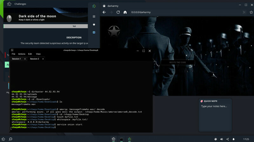254x142 pixels.
Task: Click the browser back arrow
Action: (x=104, y=12)
